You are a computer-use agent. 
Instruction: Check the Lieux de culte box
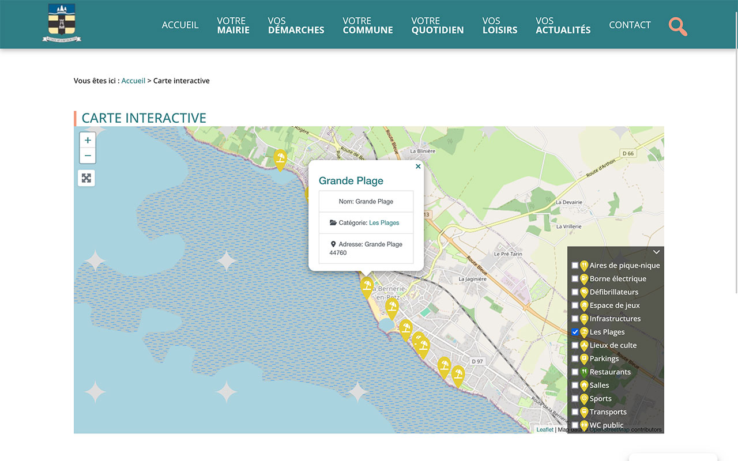[x=575, y=345]
